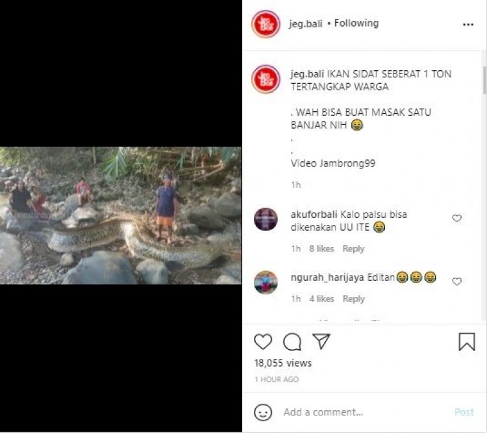This screenshot has width=487, height=433.
Task: Open the emoji picker smiley icon
Action: tap(263, 412)
